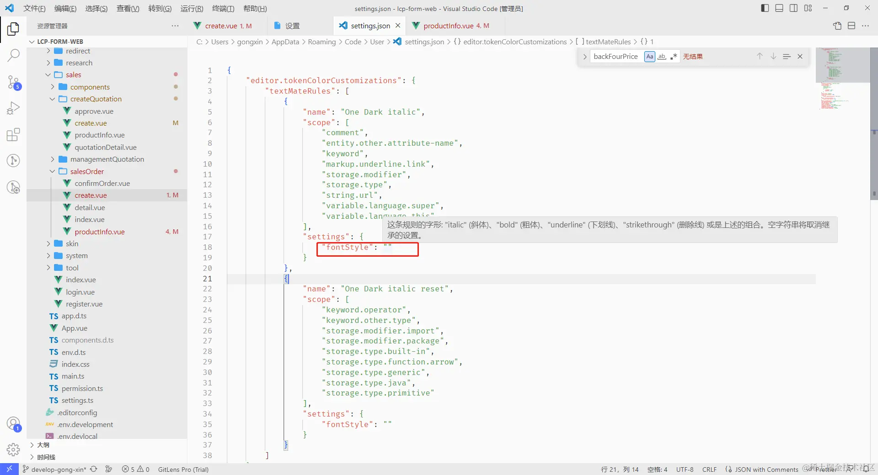Click the git graph icon in status bar
878x475 pixels.
[x=109, y=469]
